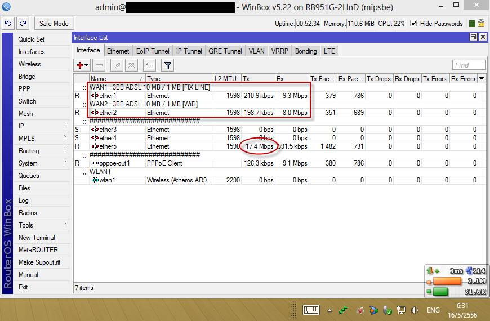The image size is (490, 321).
Task: Sort by the Rx Errors column header
Action: click(464, 78)
